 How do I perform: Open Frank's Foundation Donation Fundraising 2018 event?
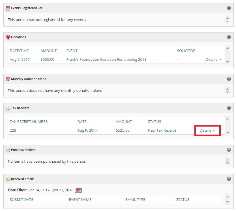coord(106,60)
